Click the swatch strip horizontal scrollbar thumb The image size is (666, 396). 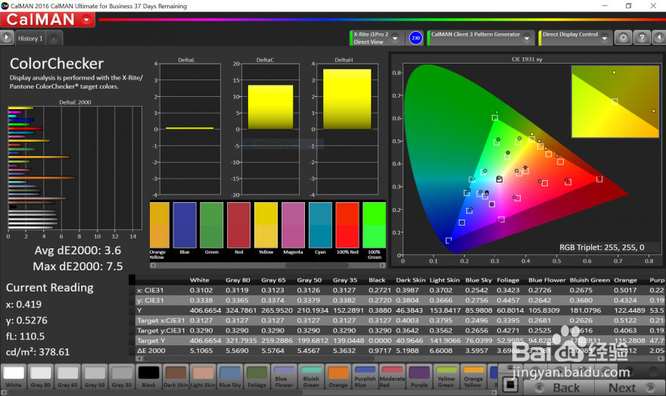317,265
